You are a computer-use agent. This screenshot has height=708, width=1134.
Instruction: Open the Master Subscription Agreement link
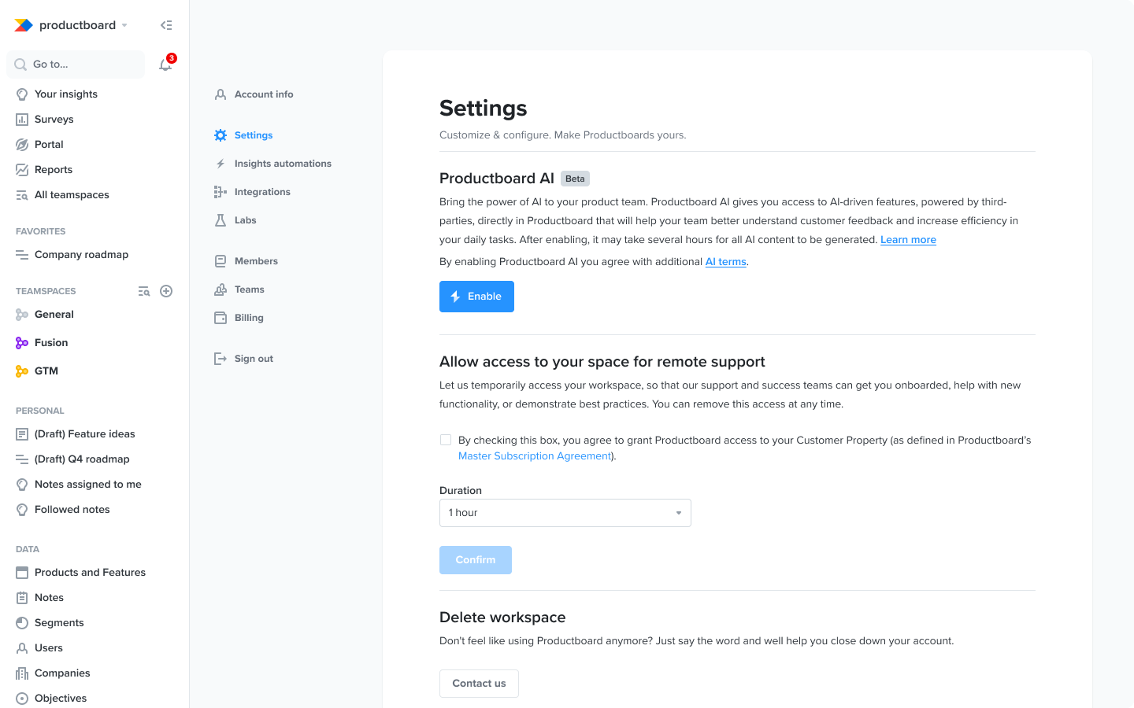coord(535,456)
